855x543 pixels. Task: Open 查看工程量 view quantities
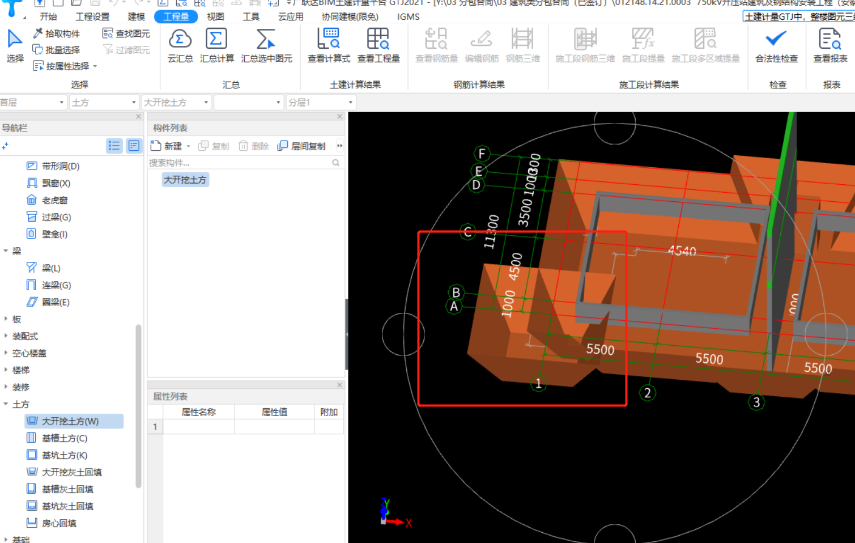[x=378, y=45]
